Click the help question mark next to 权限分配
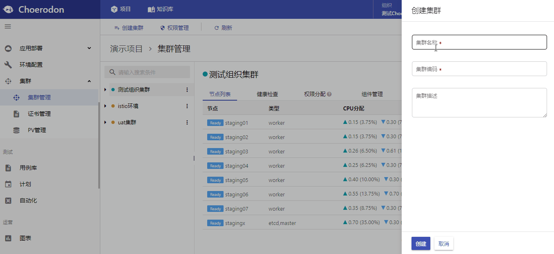 330,94
